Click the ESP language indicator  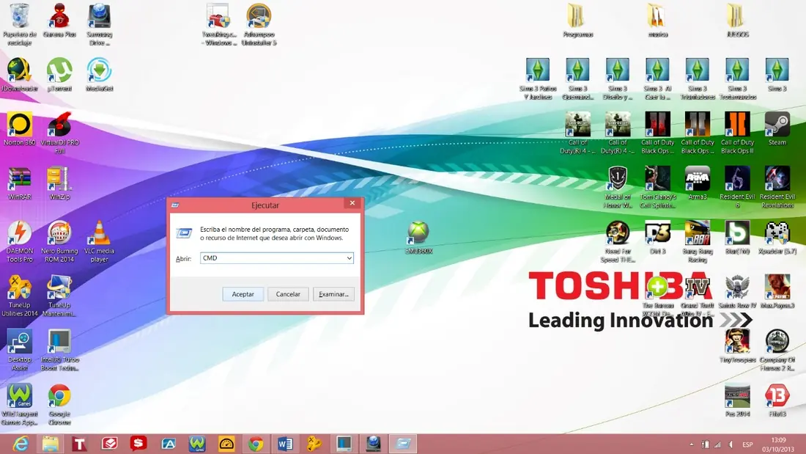[748, 444]
